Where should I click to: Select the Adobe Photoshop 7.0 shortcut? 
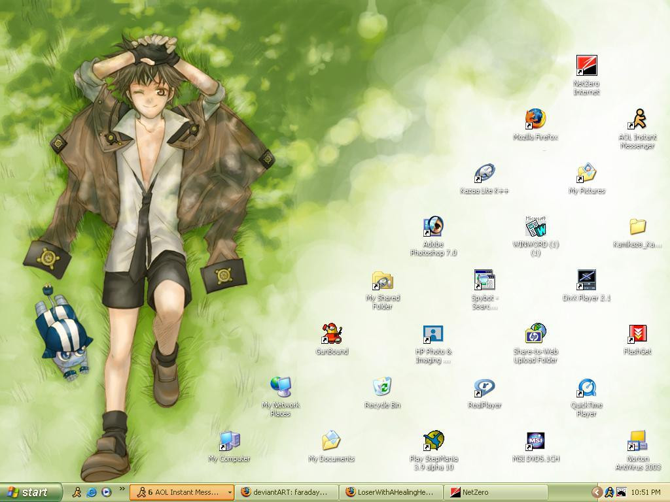coord(433,226)
